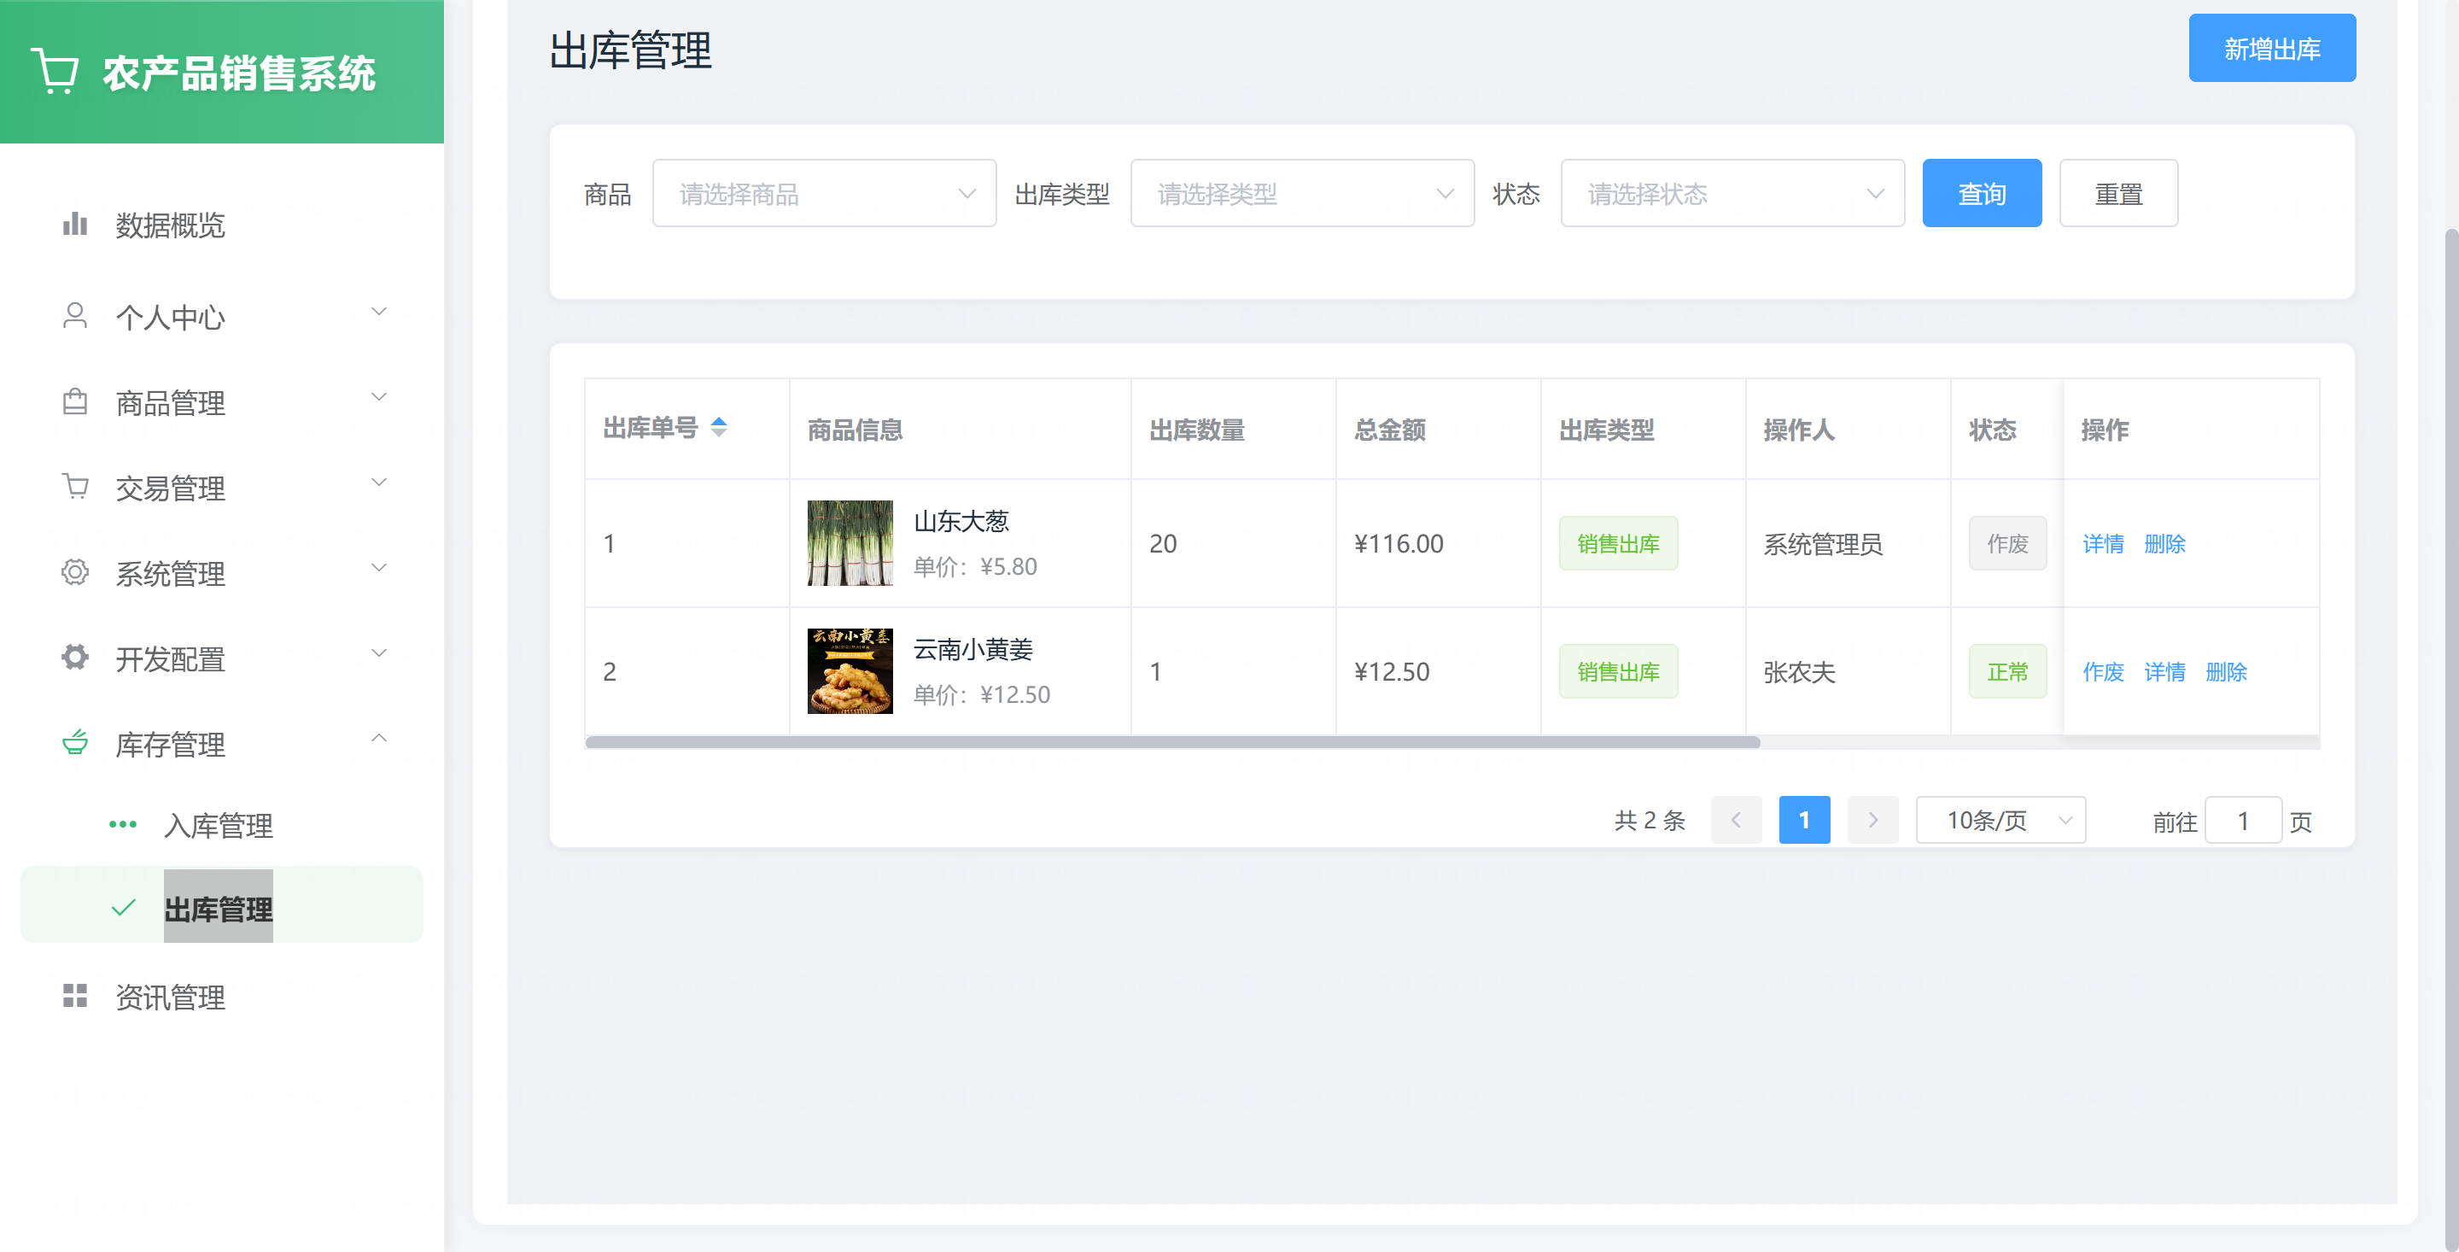Click the 前往 page number input
2459x1252 pixels.
pos(2243,821)
